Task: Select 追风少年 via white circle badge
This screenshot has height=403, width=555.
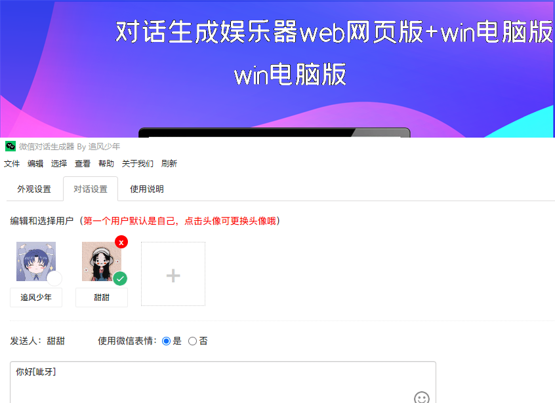Action: pos(54,278)
